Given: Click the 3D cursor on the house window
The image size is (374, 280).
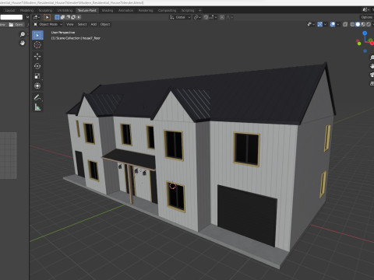Looking at the screenshot, I should tap(173, 186).
